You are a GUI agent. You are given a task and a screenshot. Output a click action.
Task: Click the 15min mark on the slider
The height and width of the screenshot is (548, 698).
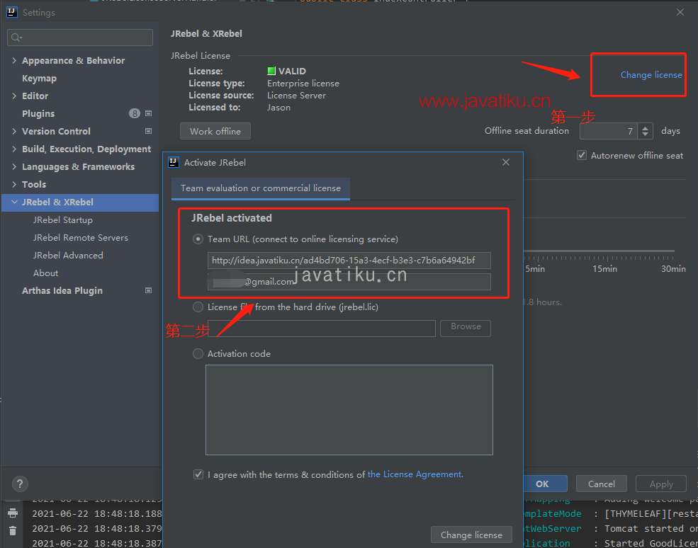[604, 269]
